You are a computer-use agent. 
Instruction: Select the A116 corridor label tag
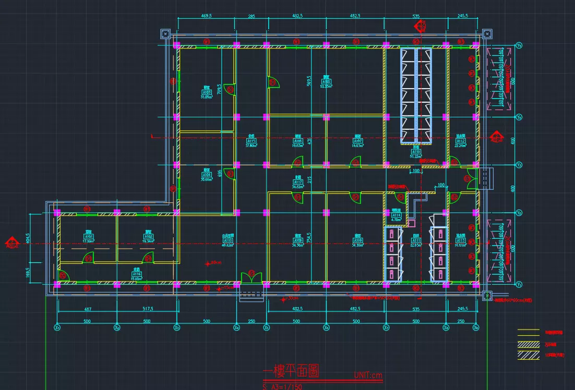136,274
